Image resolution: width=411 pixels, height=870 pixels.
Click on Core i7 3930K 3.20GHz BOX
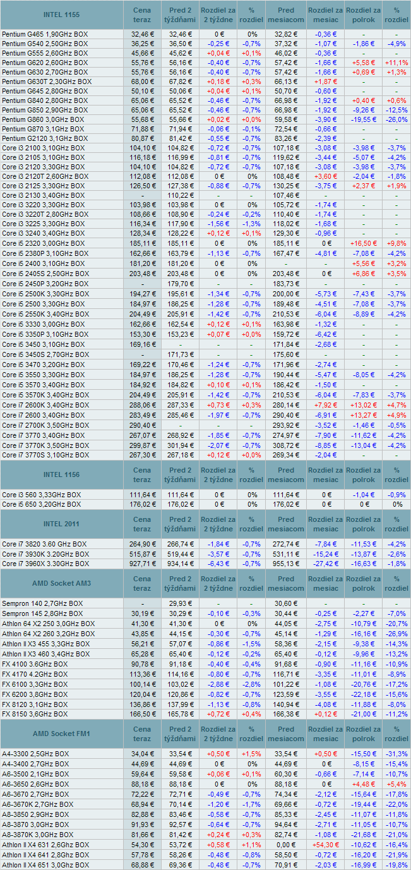45,553
